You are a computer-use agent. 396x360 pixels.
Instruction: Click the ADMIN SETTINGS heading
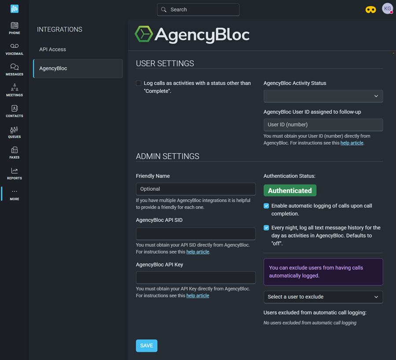(168, 156)
